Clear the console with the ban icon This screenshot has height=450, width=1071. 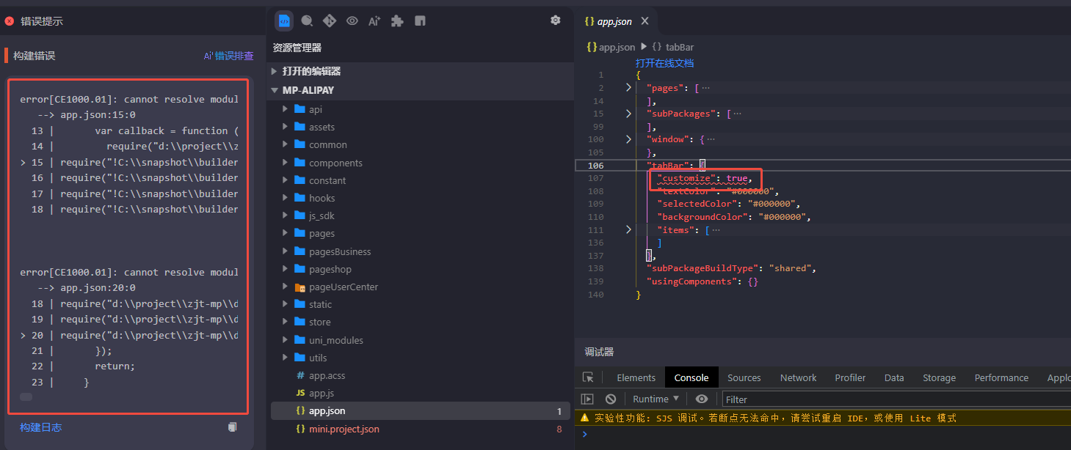click(611, 399)
